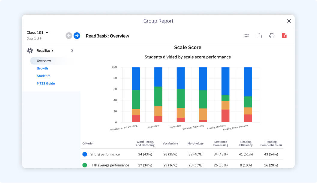The height and width of the screenshot is (183, 317).
Task: Click the '29 (36%)' cell
Action: (170, 165)
